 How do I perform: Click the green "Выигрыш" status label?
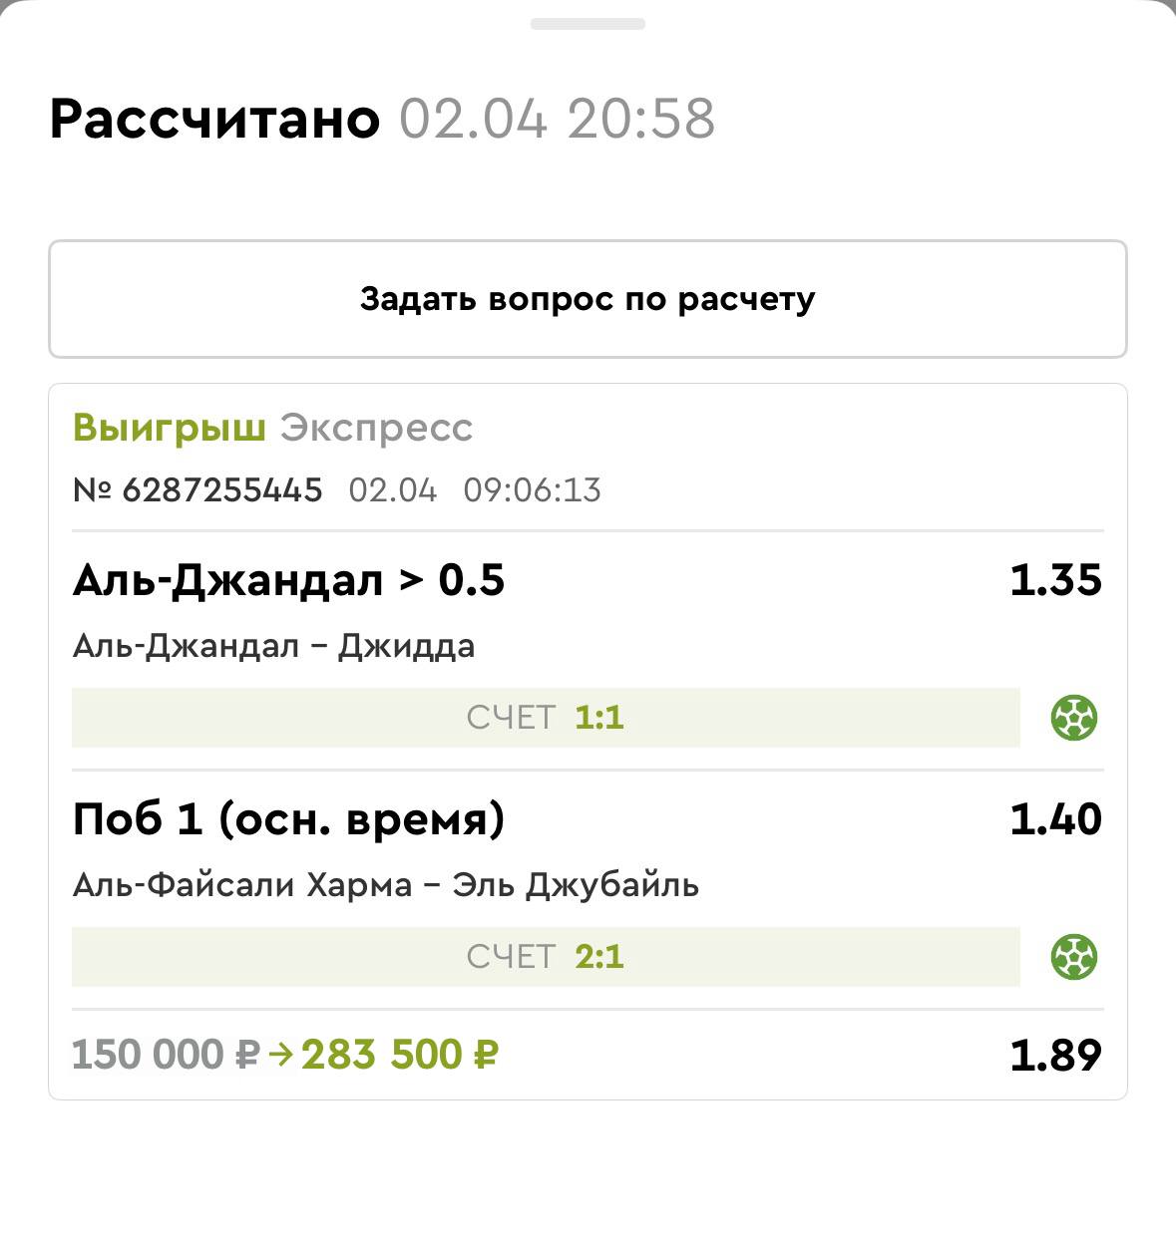169,428
